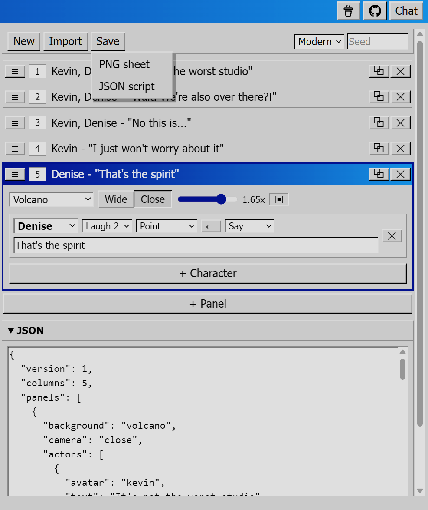Click the panel number 1 box
This screenshot has height=510, width=428.
tap(37, 71)
